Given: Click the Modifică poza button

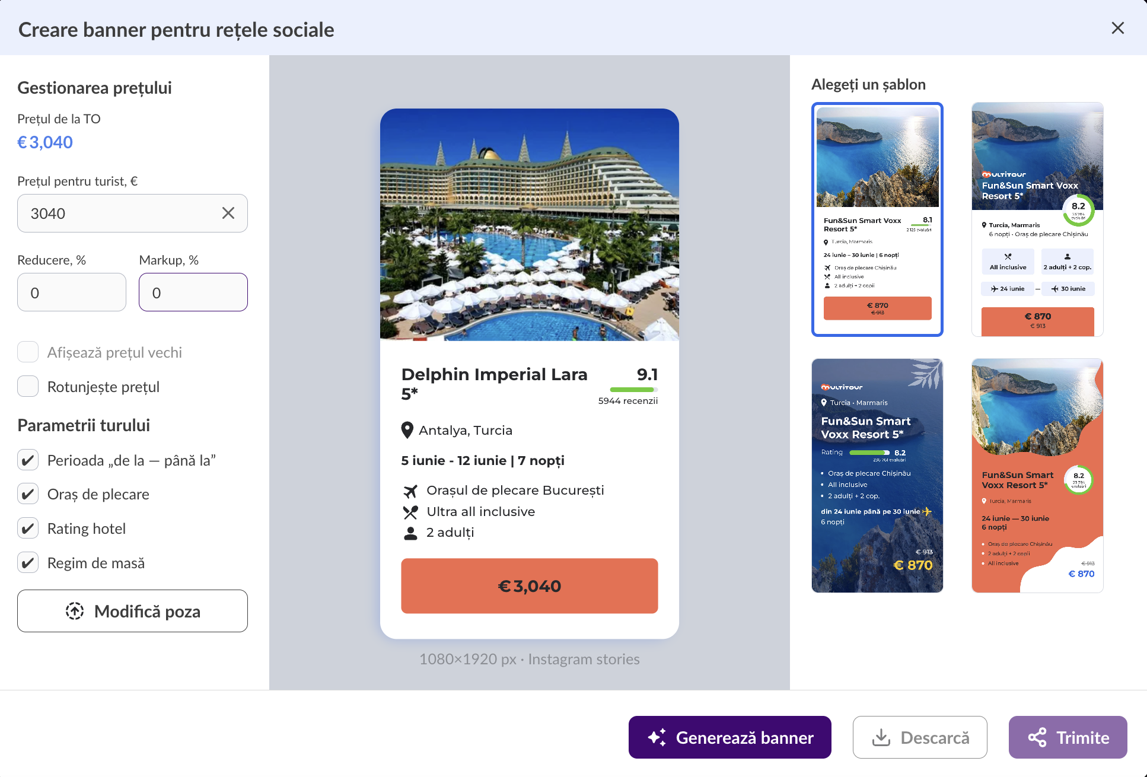Looking at the screenshot, I should [x=132, y=611].
